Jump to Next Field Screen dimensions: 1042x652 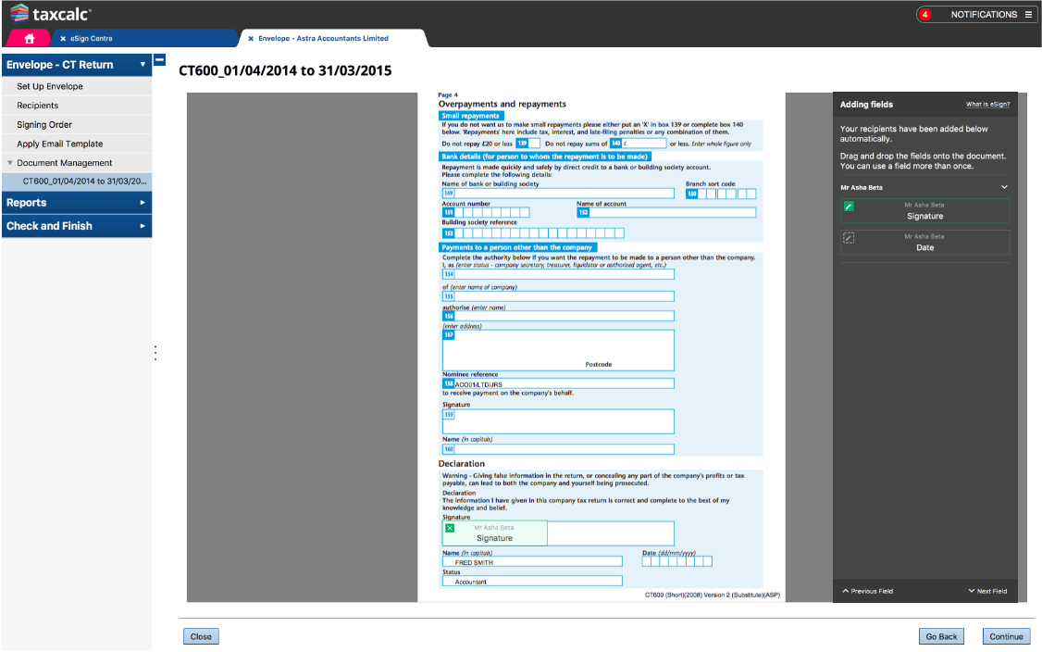click(987, 591)
